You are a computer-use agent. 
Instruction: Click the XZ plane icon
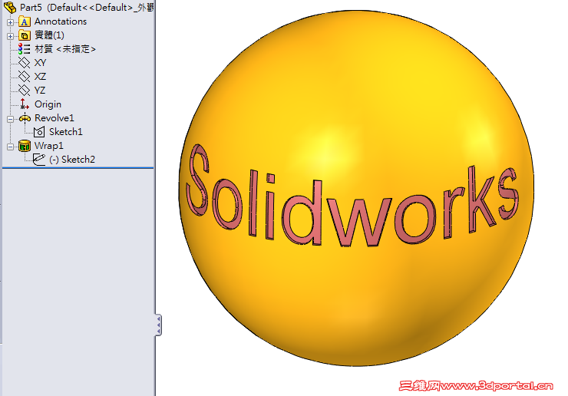25,77
